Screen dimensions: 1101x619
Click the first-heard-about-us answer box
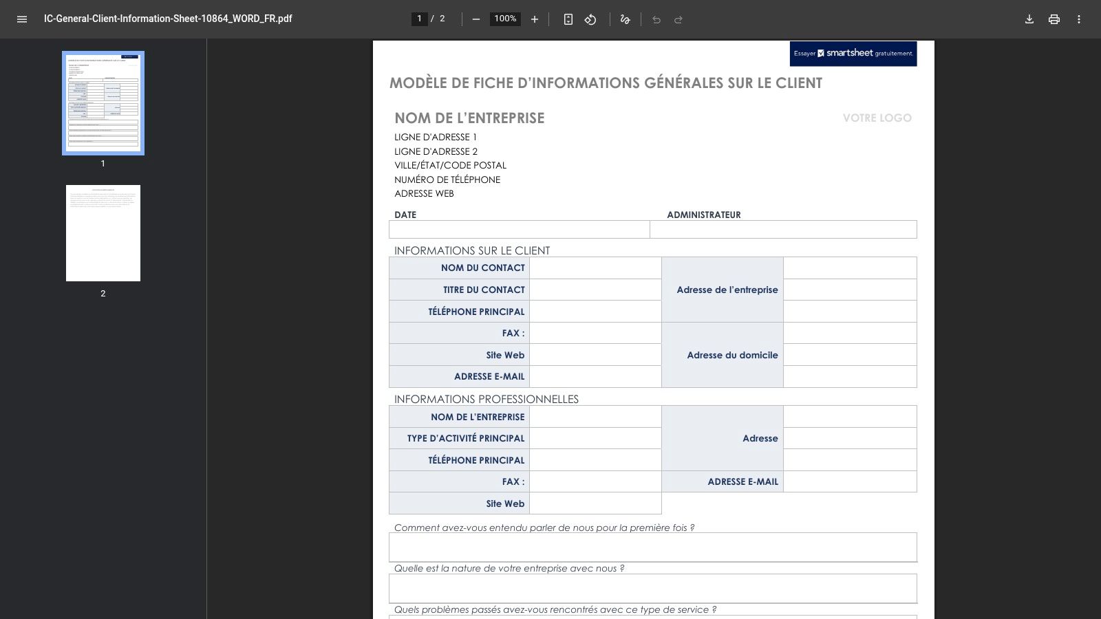[x=652, y=547]
